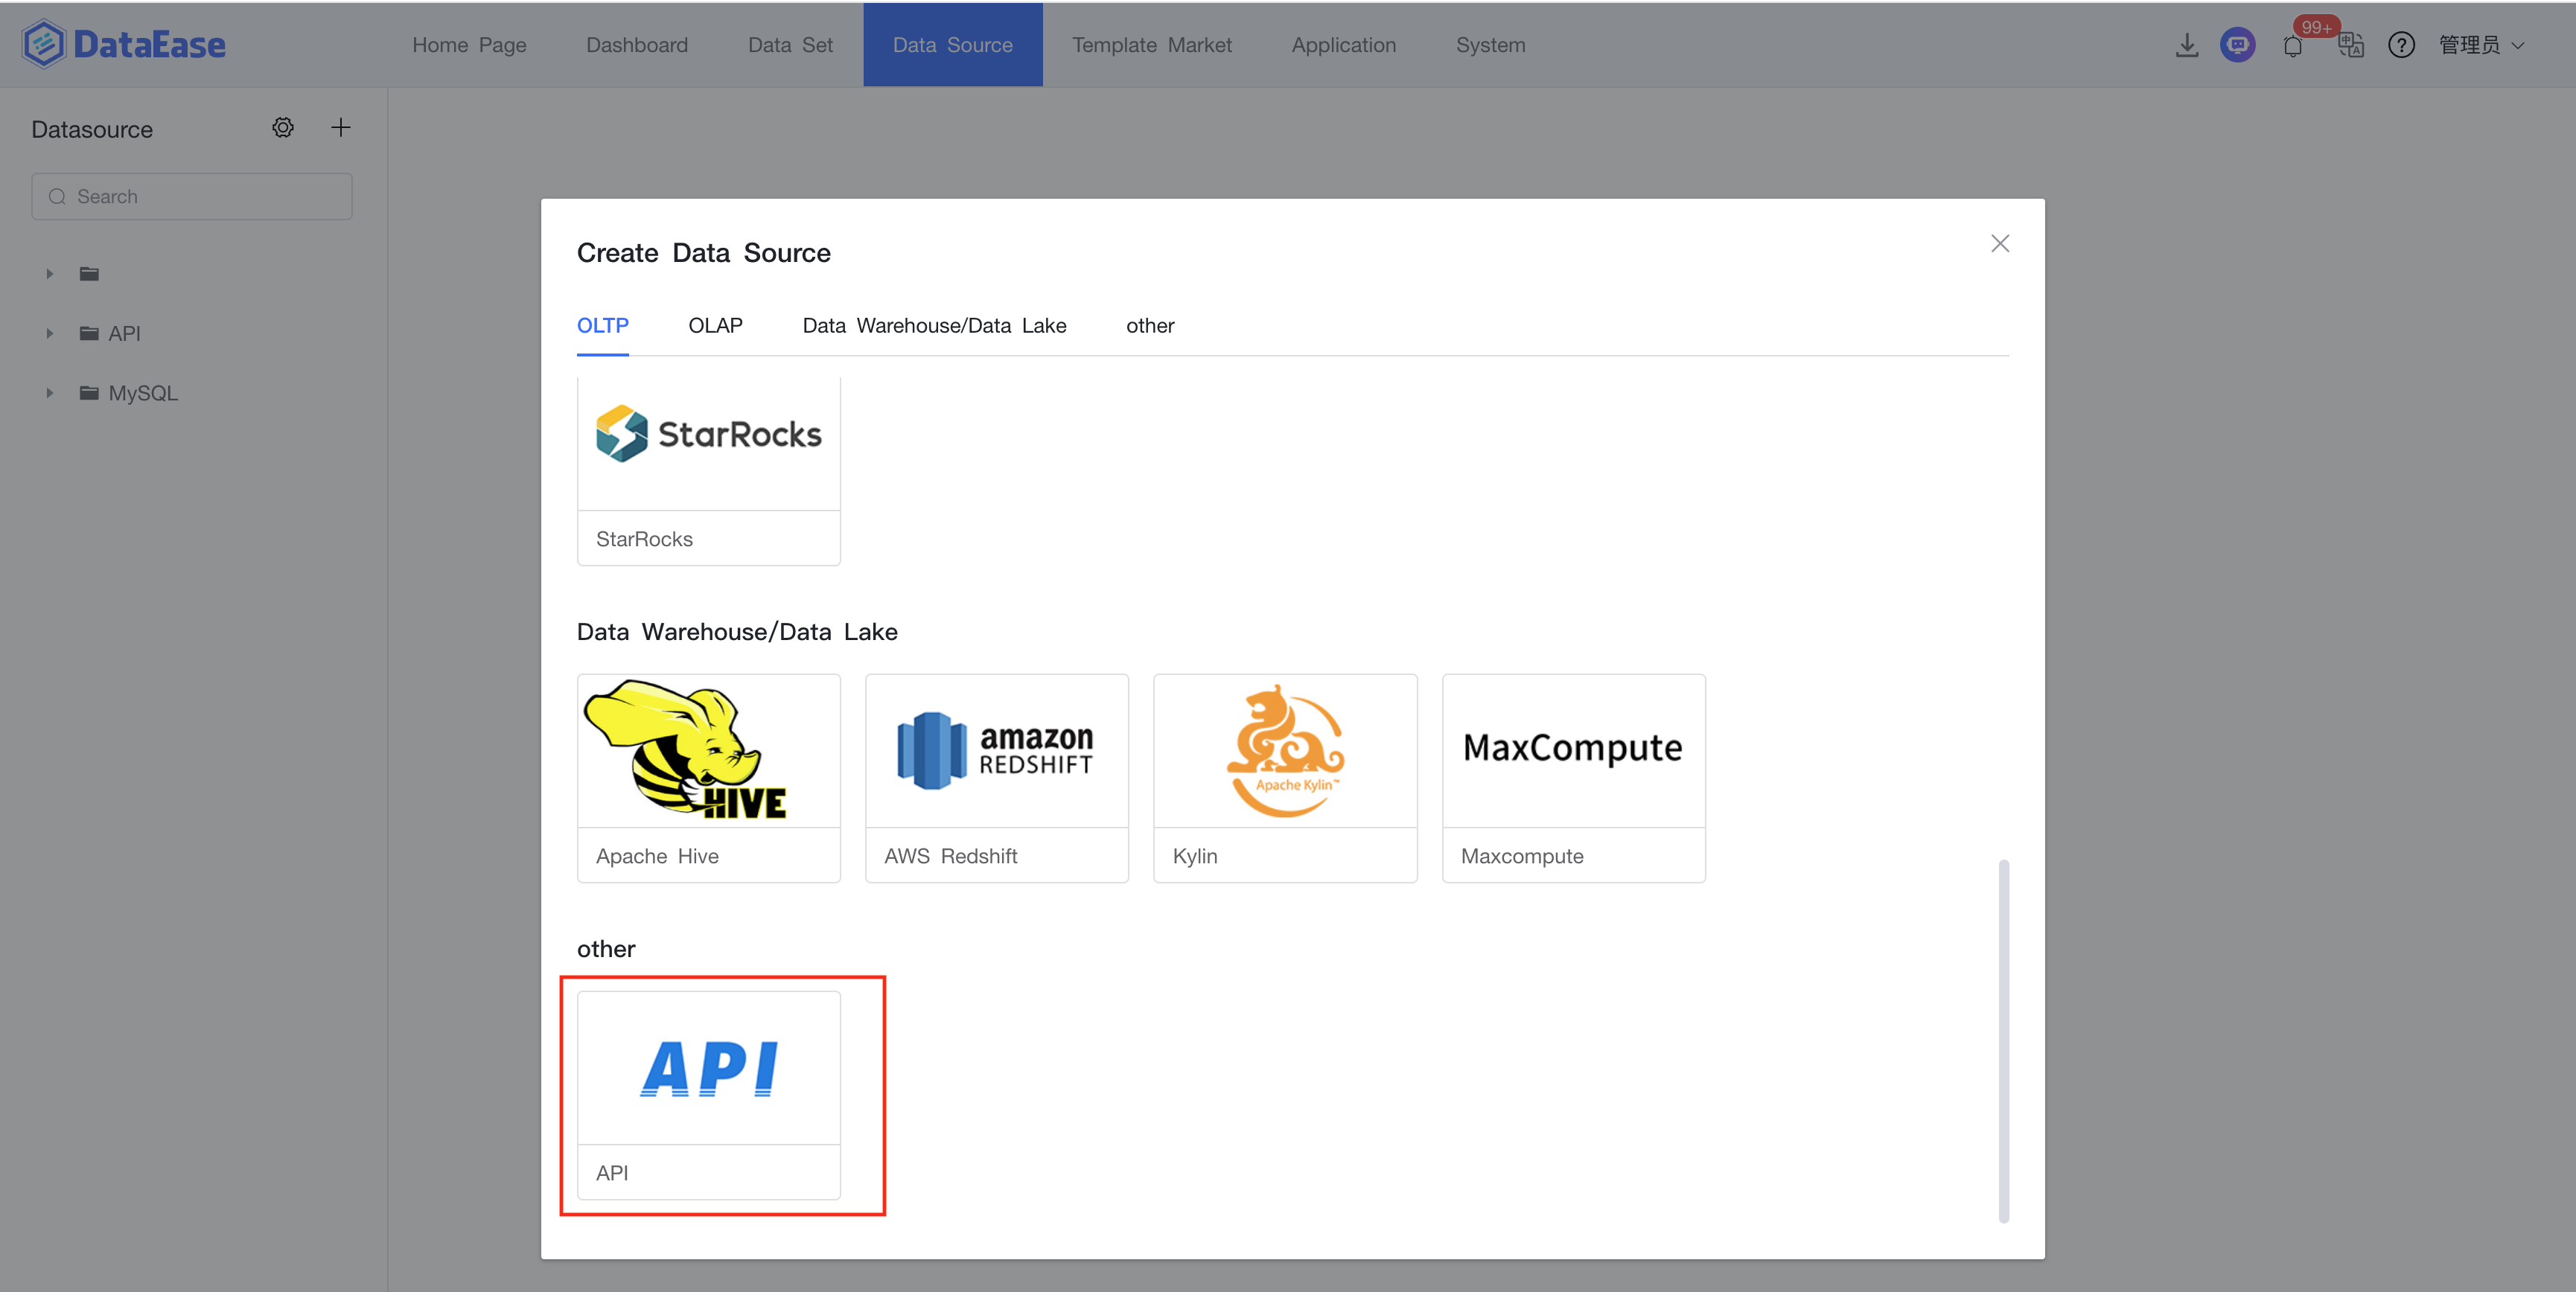2576x1292 pixels.
Task: Click the datasource Search field
Action: (192, 197)
